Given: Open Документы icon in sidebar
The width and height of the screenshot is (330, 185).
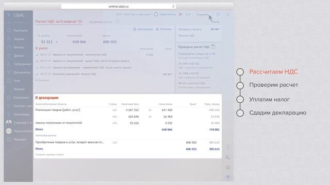Looking at the screenshot, I should pyautogui.click(x=9, y=72).
